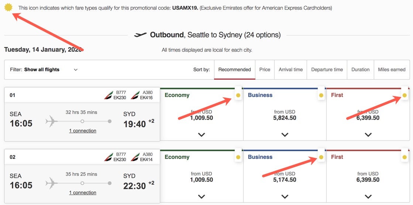
Task: Expand flight 02 First fare details
Action: pyautogui.click(x=368, y=197)
